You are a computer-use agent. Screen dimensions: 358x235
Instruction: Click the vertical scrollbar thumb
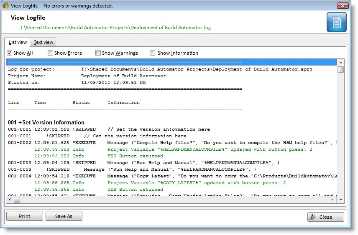pyautogui.click(x=341, y=69)
